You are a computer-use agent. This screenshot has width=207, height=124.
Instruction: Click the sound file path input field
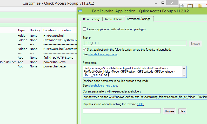coord(122,111)
